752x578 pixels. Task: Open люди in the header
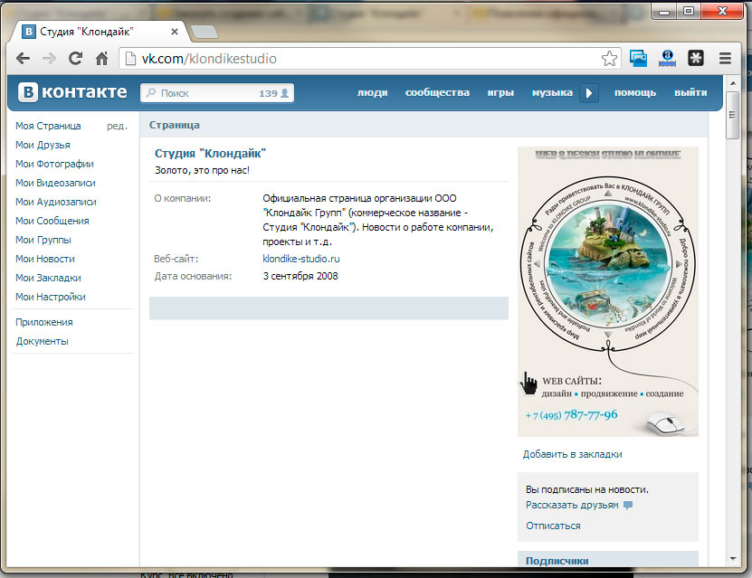pyautogui.click(x=372, y=92)
